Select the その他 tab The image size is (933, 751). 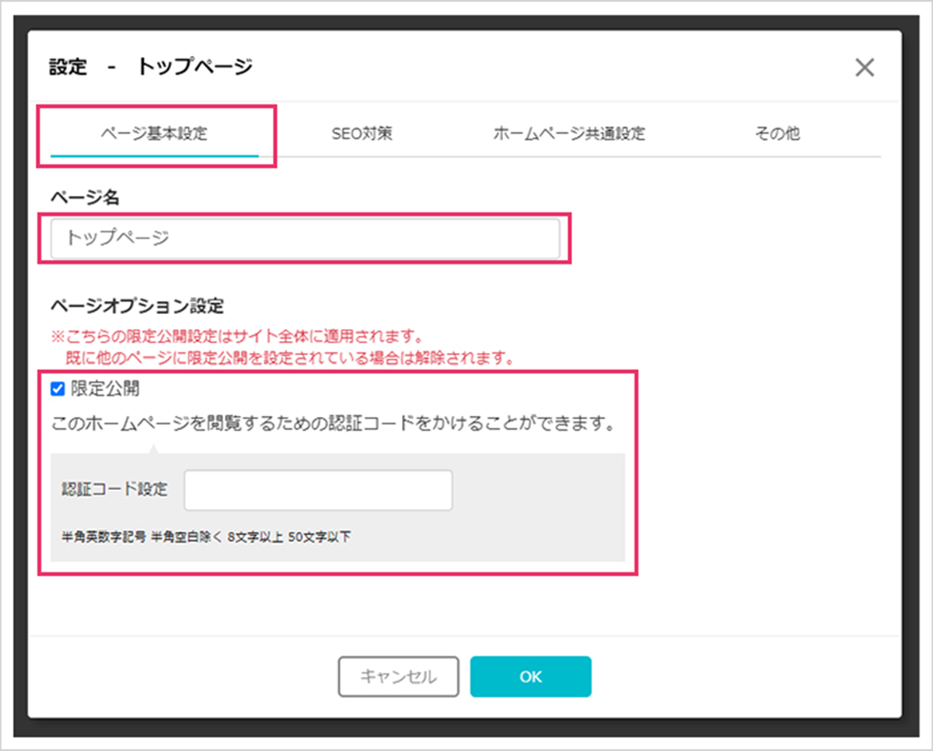pyautogui.click(x=777, y=134)
